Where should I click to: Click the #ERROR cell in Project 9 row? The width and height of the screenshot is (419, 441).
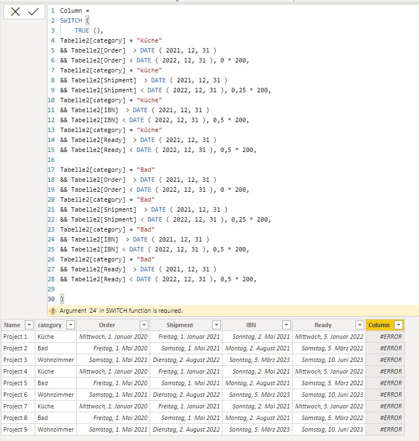[x=385, y=429]
